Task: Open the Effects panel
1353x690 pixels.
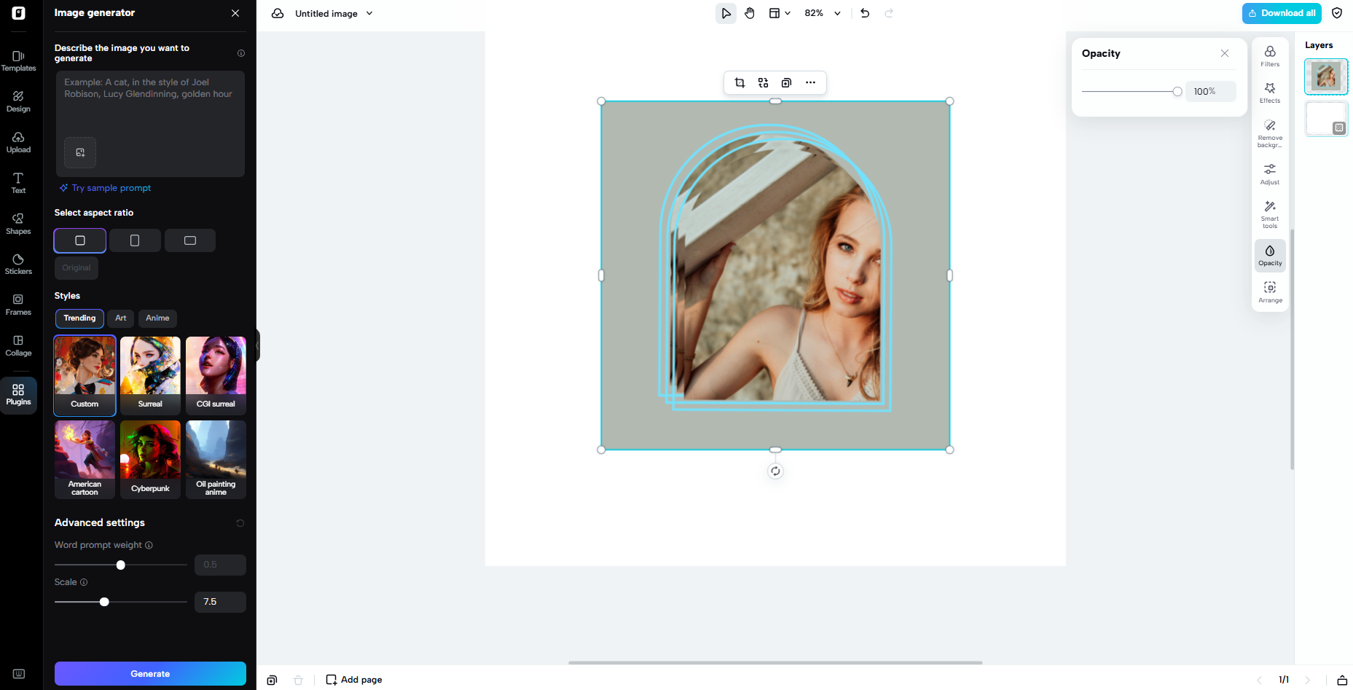Action: (x=1270, y=93)
